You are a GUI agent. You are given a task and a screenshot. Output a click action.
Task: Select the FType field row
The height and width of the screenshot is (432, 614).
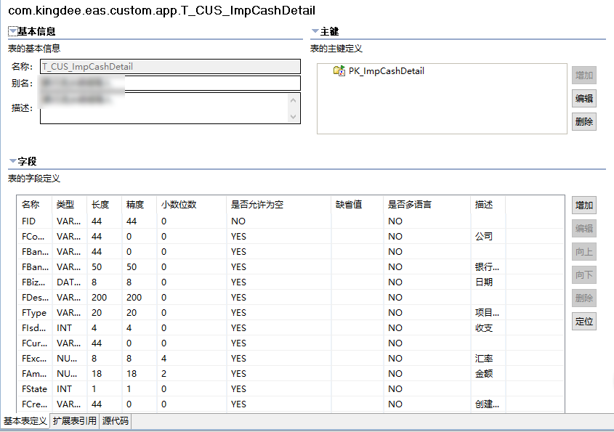coord(291,313)
